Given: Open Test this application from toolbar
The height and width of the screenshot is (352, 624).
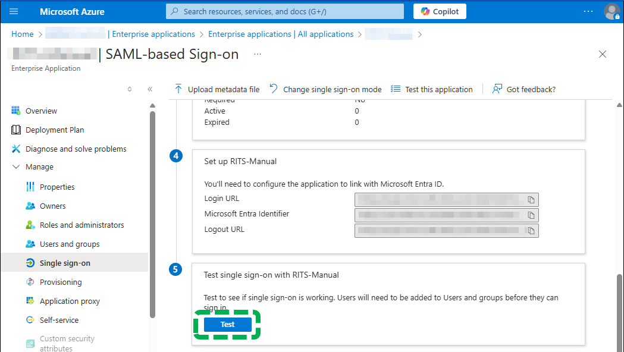Looking at the screenshot, I should [x=432, y=89].
